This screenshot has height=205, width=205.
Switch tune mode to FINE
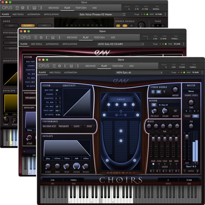click(195, 116)
